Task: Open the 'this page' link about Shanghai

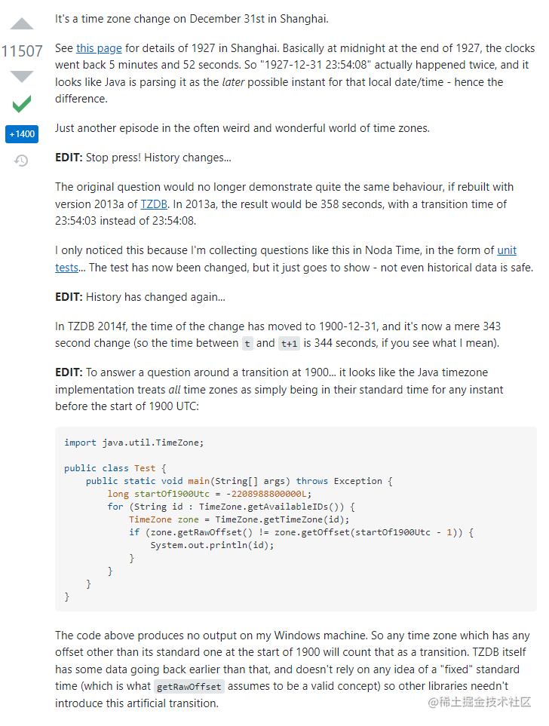Action: coord(99,48)
